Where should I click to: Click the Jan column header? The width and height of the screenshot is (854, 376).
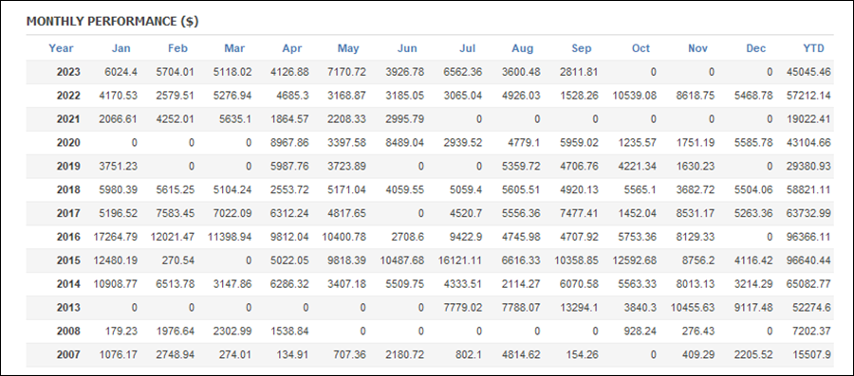[x=121, y=48]
